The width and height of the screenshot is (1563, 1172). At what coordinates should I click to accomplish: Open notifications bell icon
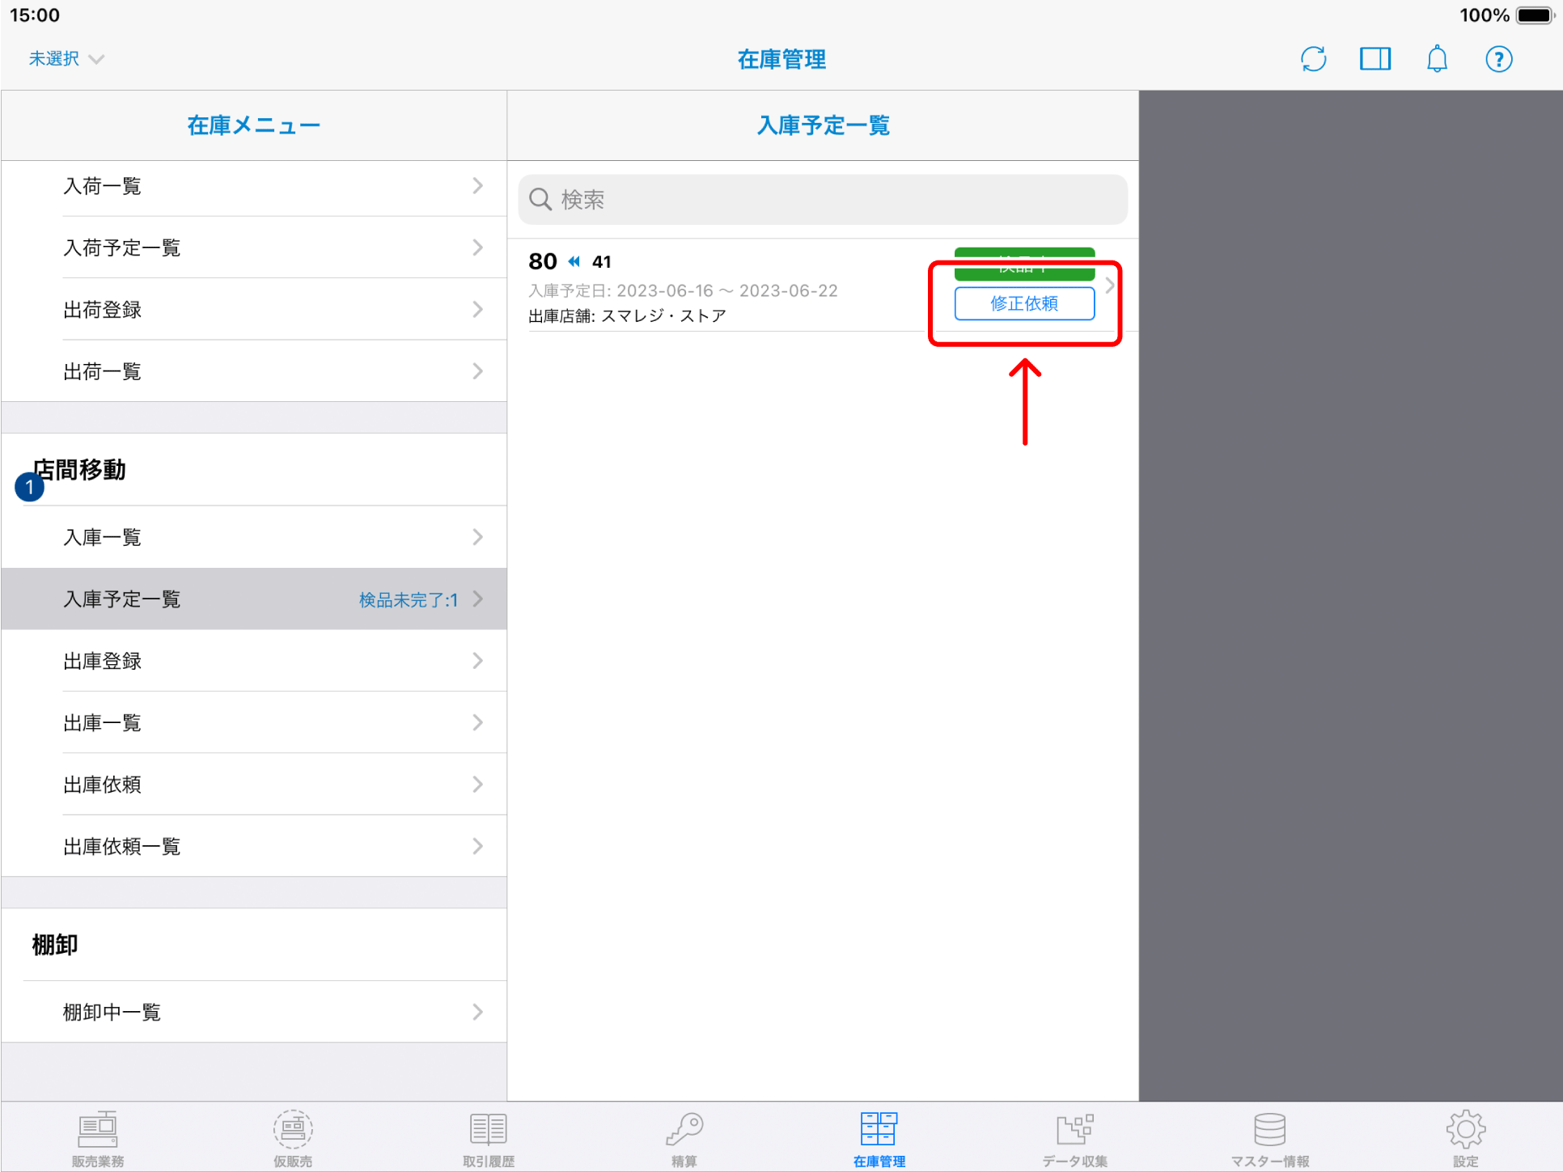1437,59
